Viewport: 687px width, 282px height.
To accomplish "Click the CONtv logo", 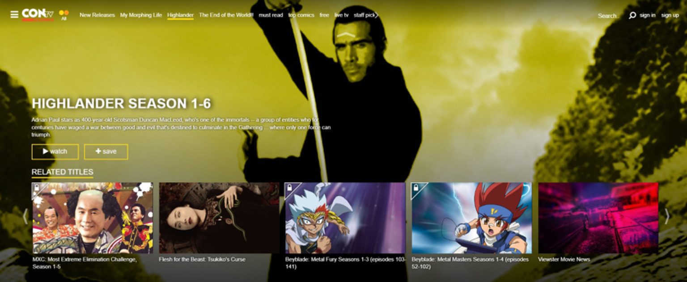I will point(38,14).
